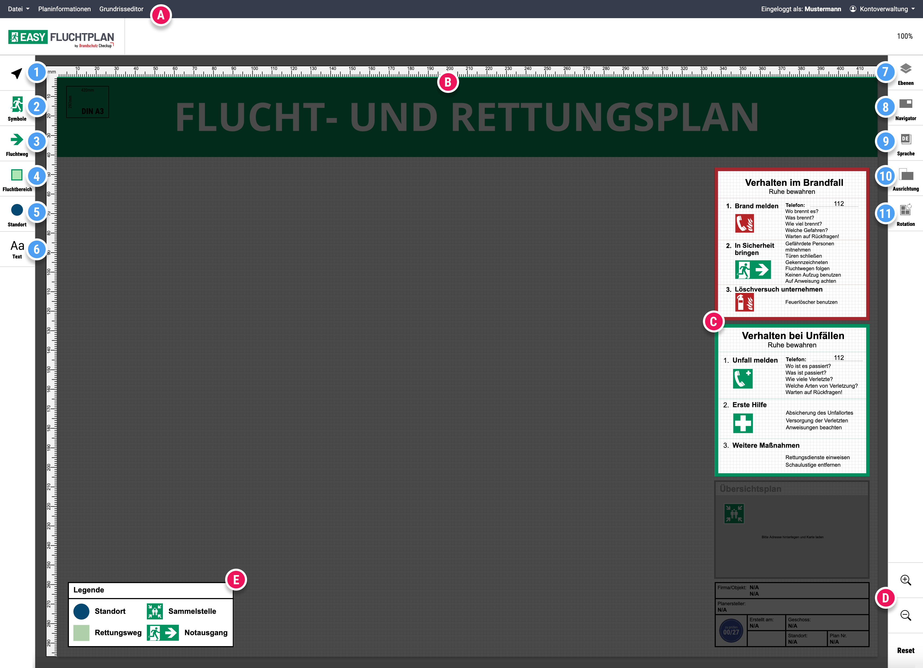923x668 pixels.
Task: Select the Fluchtweg drawing tool
Action: pyautogui.click(x=17, y=140)
